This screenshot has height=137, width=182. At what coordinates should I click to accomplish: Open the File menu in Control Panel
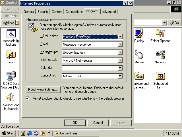8,9
